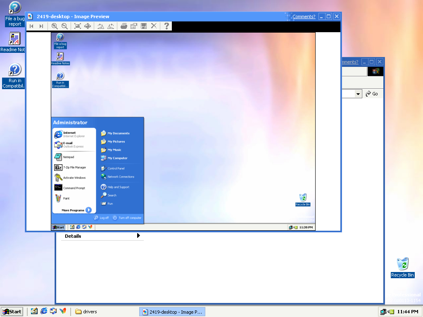Image resolution: width=423 pixels, height=317 pixels.
Task: Fit the image to the window (Best Fit)
Action: point(78,26)
